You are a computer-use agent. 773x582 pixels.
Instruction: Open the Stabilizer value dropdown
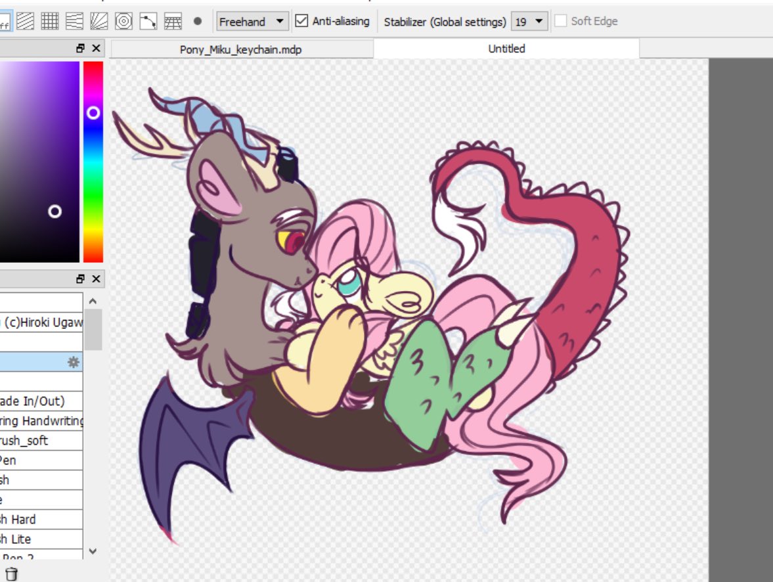coord(529,21)
